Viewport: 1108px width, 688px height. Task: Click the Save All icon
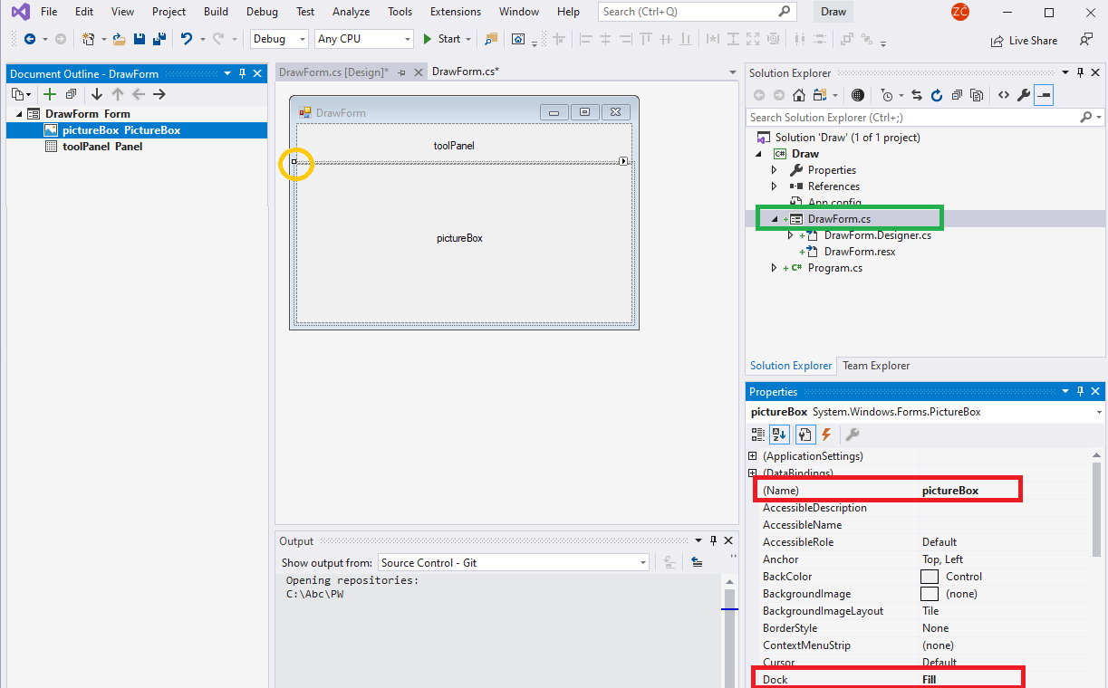159,39
